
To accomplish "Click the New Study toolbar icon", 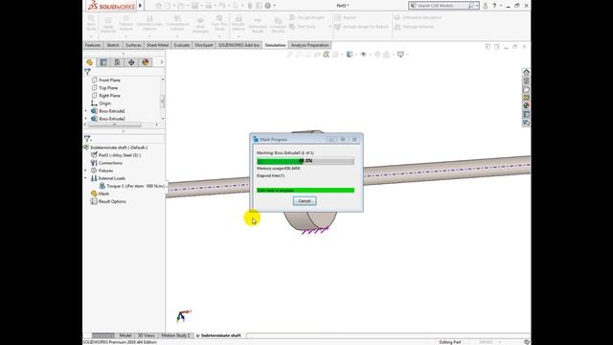I will click(x=91, y=23).
